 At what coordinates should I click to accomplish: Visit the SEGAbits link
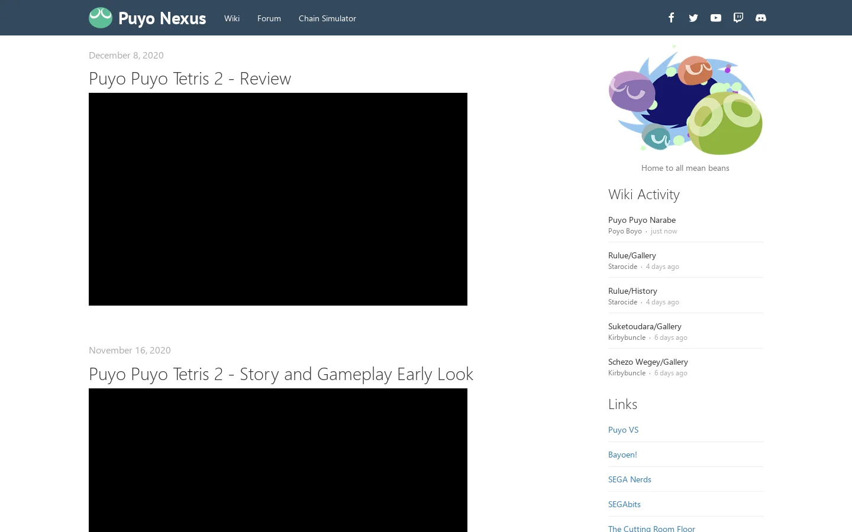(x=624, y=504)
